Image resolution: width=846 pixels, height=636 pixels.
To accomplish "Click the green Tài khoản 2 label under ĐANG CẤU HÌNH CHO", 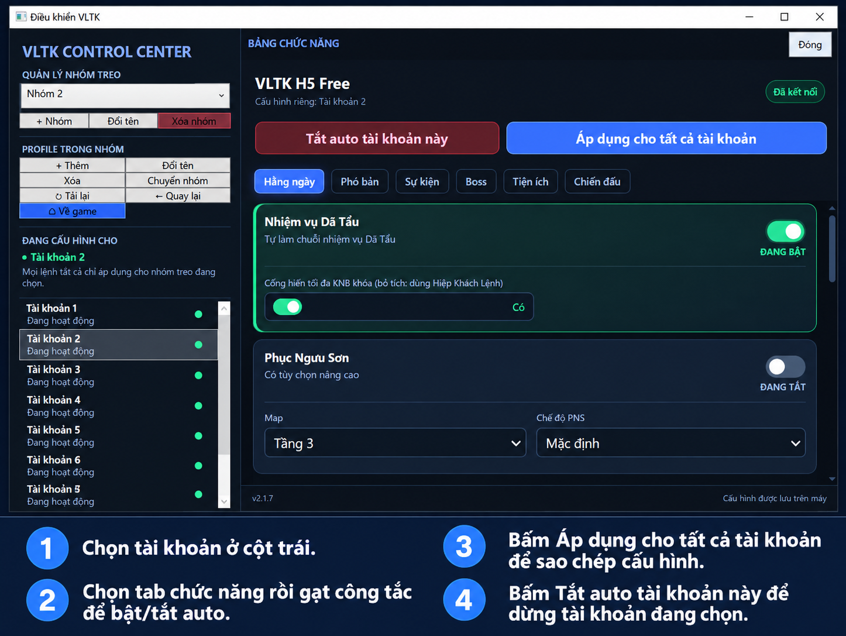I will point(57,257).
